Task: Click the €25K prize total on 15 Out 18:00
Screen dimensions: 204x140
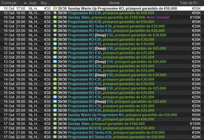Action: click(196, 88)
